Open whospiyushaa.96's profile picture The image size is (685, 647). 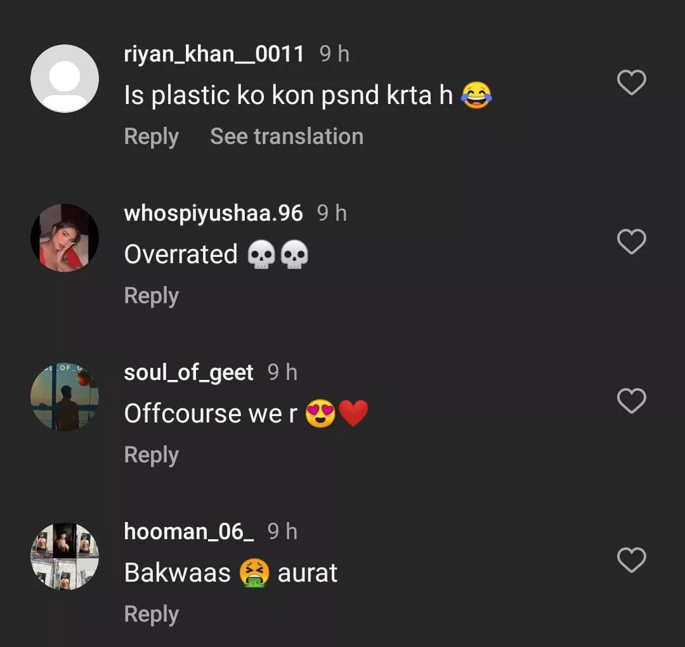coord(65,238)
